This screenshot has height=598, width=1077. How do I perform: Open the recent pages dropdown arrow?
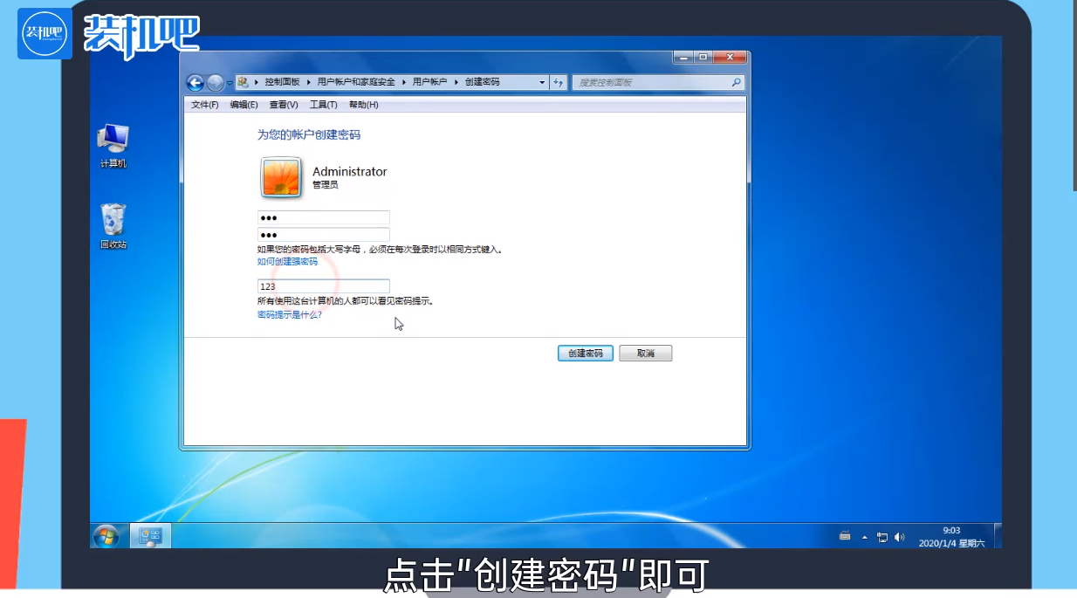[x=230, y=84]
